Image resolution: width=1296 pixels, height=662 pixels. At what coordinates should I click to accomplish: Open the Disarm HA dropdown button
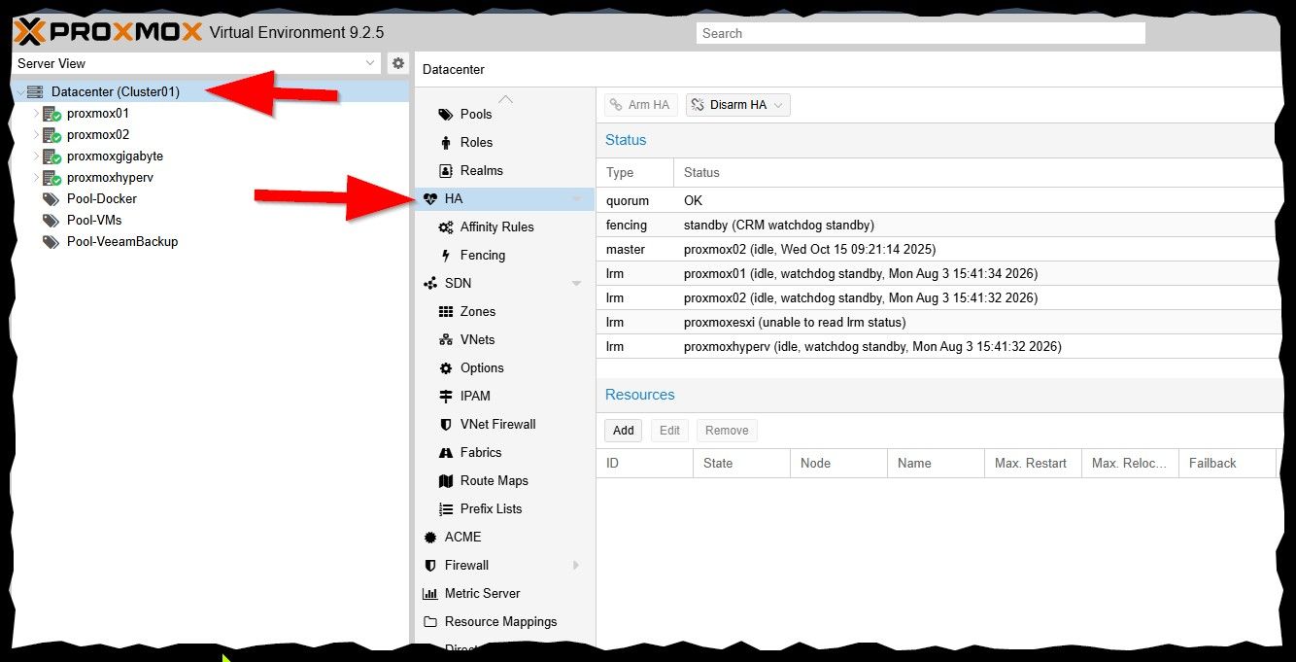(x=738, y=105)
